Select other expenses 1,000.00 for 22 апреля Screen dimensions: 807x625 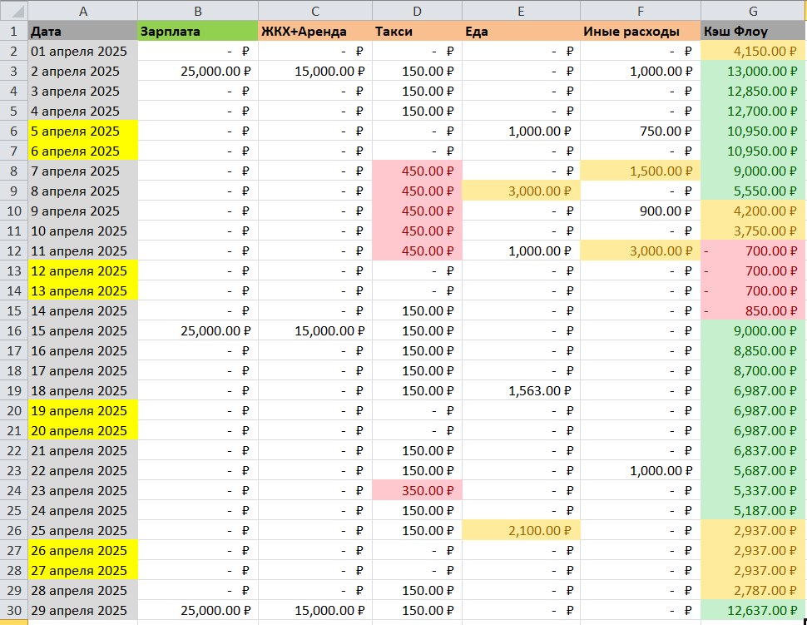641,470
